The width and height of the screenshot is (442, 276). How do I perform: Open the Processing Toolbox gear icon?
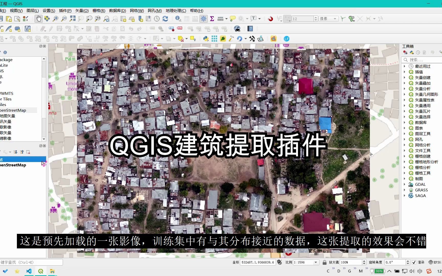coord(203,18)
